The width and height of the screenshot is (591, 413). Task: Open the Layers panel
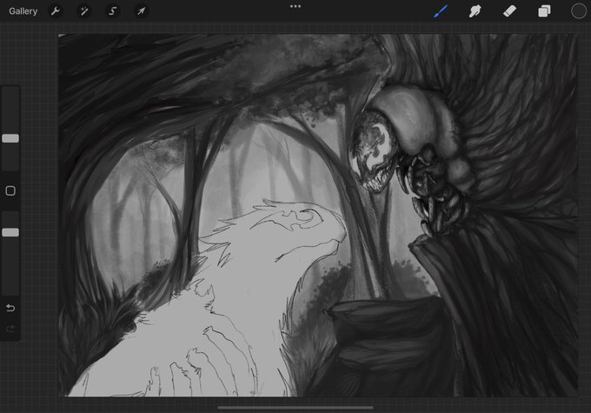tap(544, 11)
